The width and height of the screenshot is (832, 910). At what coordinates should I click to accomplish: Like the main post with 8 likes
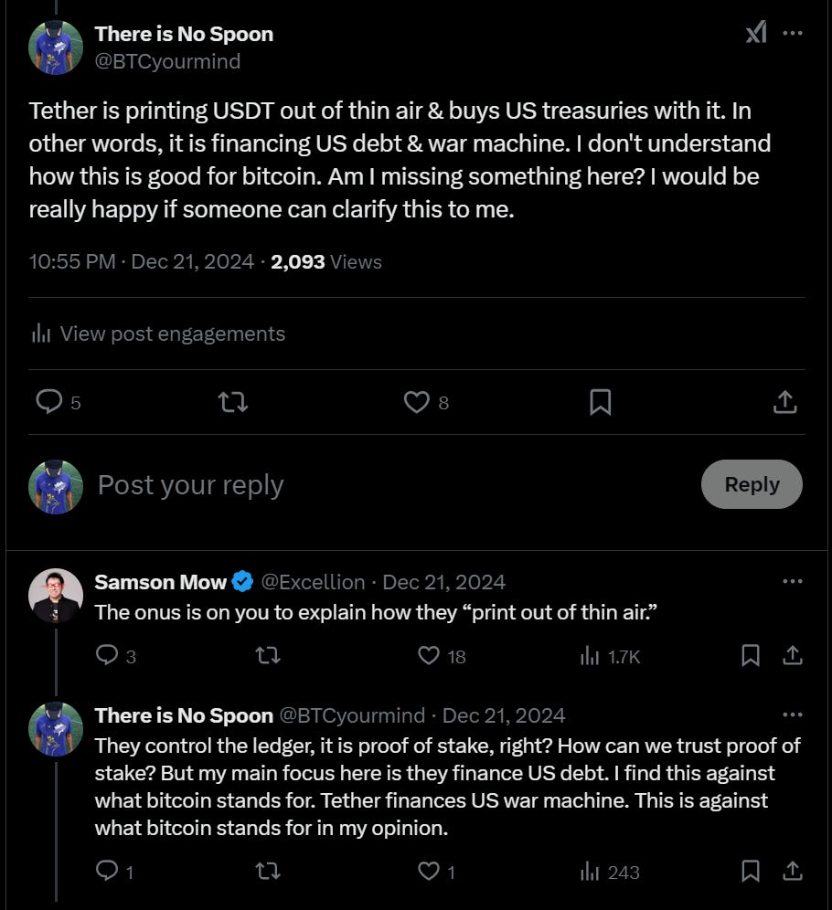417,402
